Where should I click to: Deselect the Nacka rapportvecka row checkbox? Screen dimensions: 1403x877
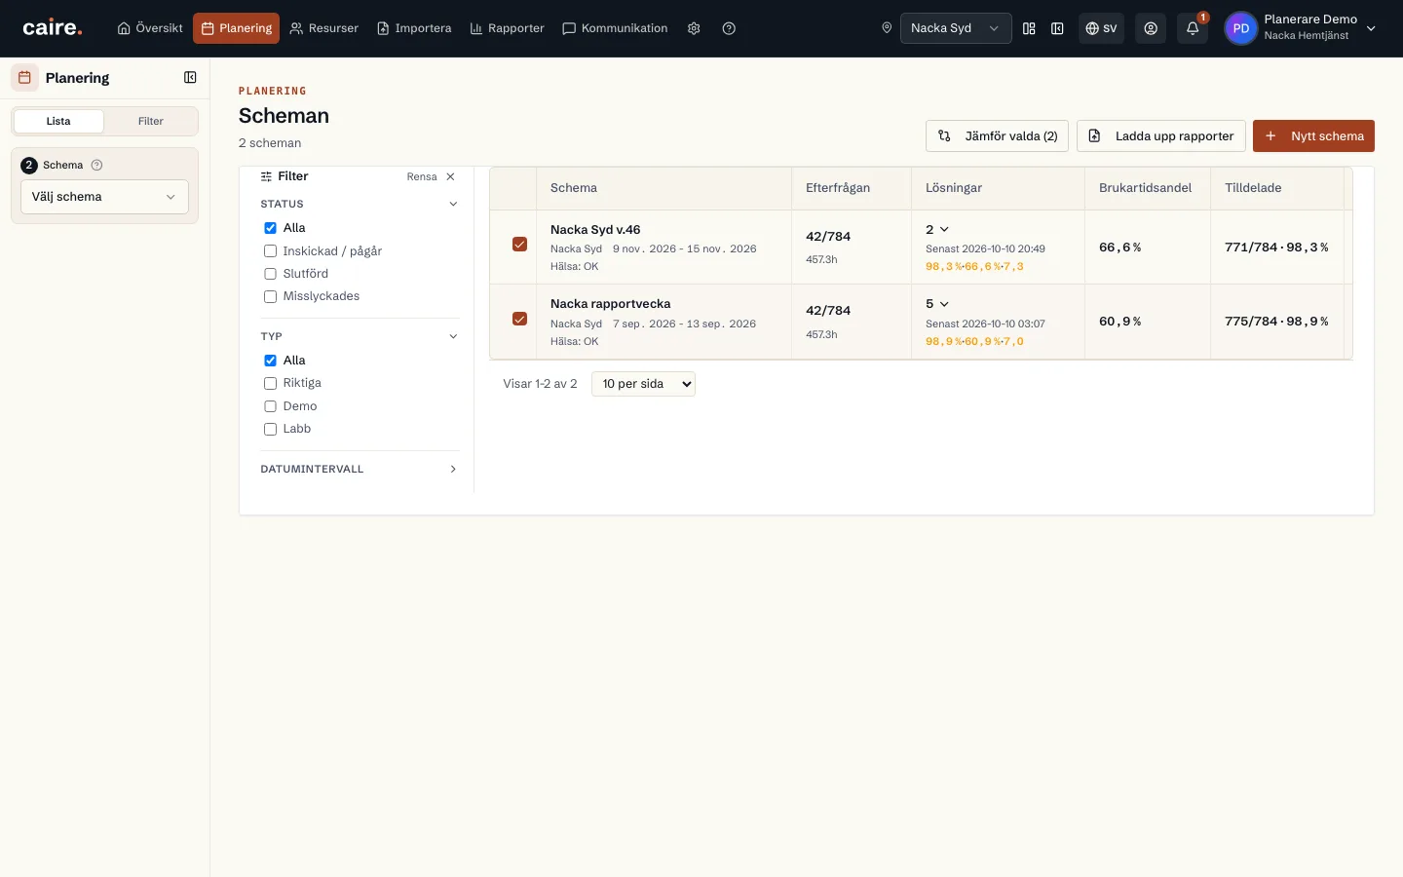(x=519, y=319)
